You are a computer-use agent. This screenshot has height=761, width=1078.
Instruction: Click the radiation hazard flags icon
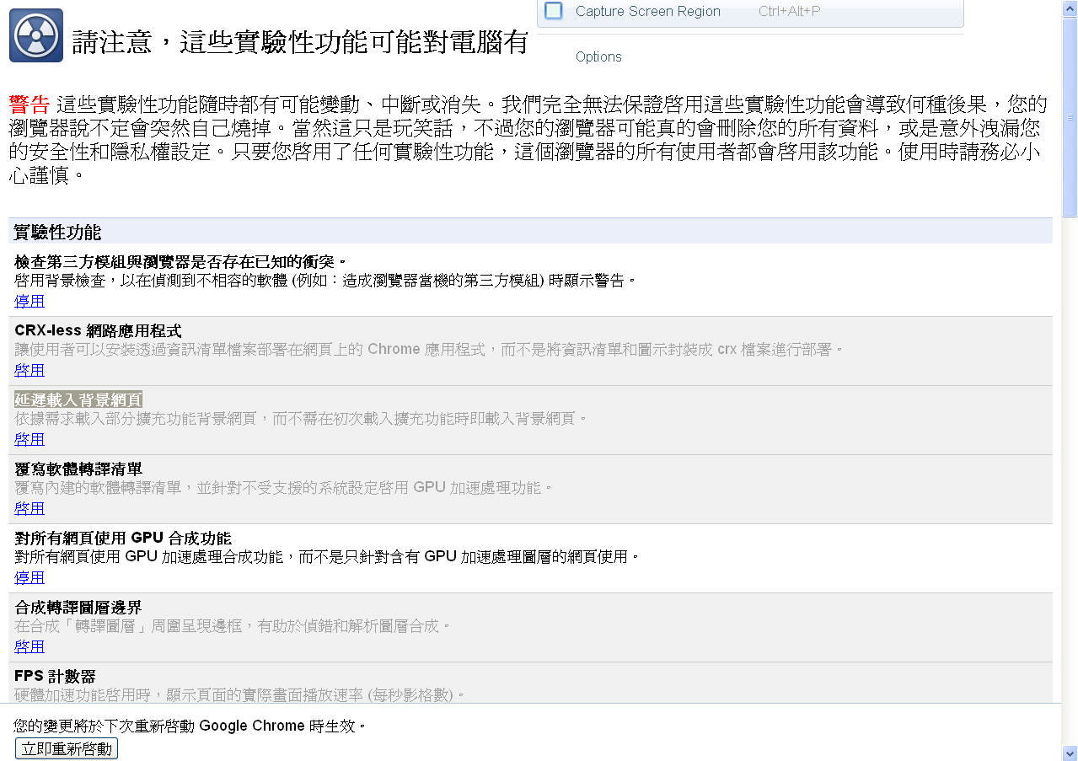coord(36,35)
